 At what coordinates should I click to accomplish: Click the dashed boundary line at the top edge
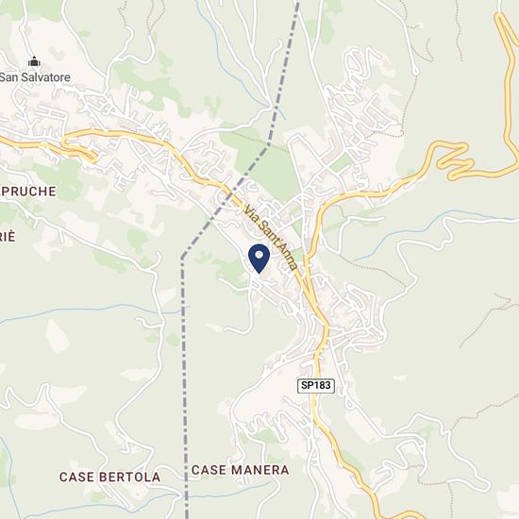pos(297,5)
